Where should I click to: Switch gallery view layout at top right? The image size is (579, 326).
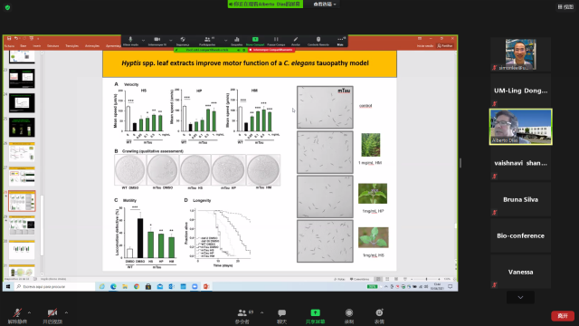565,6
